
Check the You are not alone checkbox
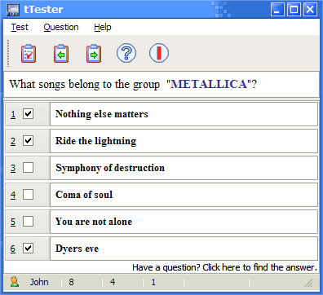pyautogui.click(x=29, y=222)
